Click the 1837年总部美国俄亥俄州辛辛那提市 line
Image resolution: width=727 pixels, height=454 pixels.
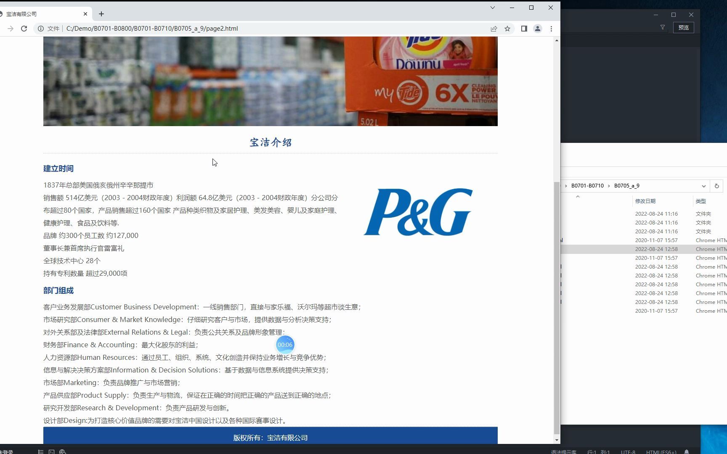pos(98,185)
